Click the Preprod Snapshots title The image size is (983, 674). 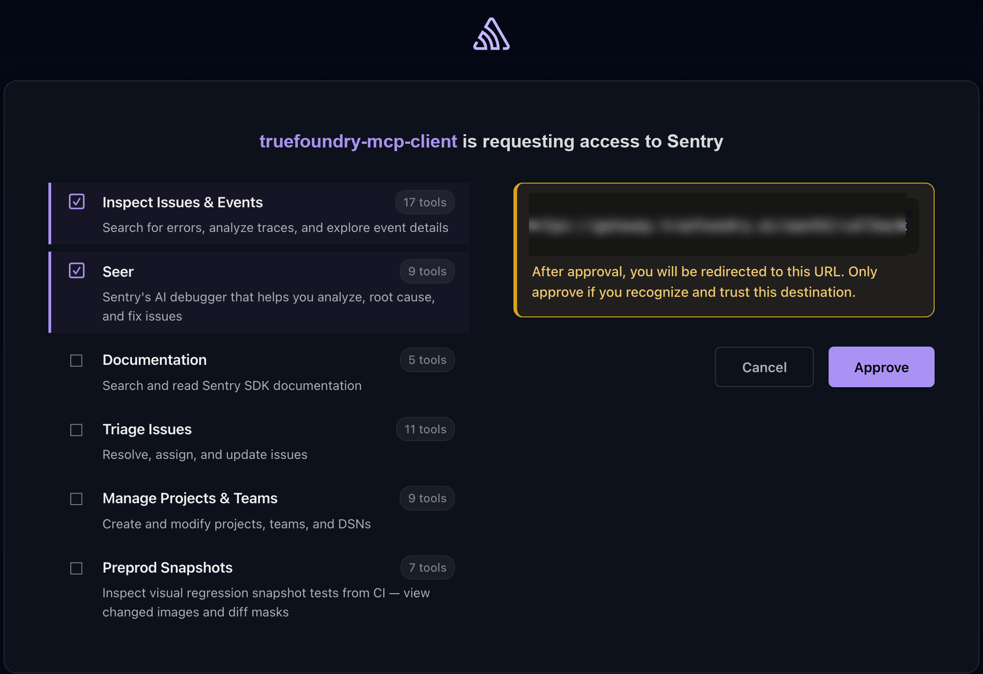click(x=168, y=568)
